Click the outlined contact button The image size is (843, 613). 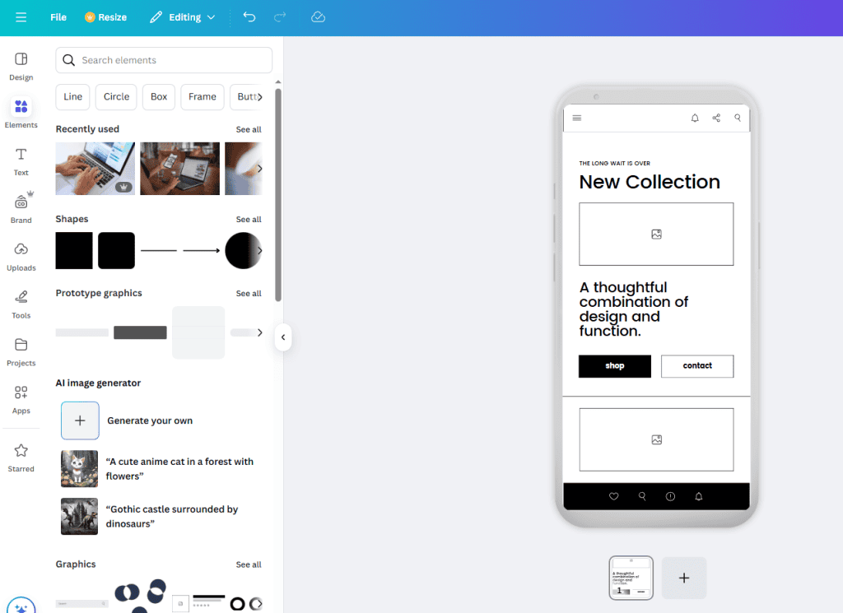pos(697,366)
